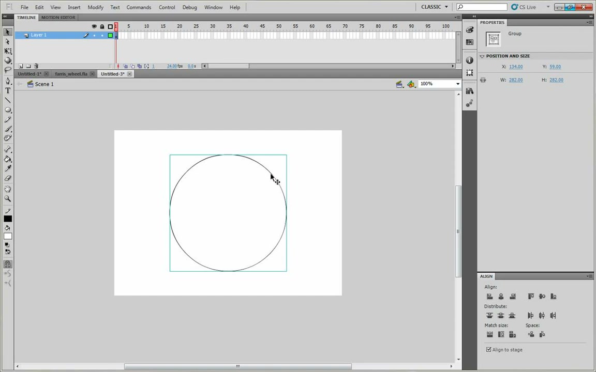
Task: Select the Lasso tool
Action: click(x=8, y=70)
